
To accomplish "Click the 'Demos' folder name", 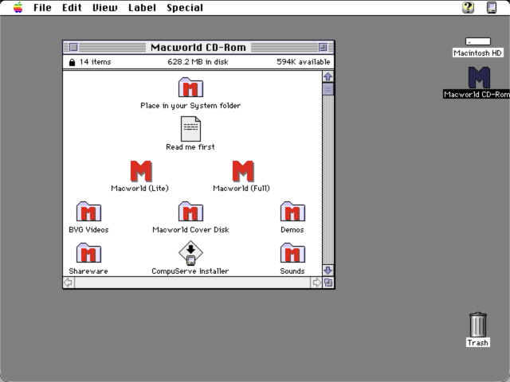I will pos(292,230).
